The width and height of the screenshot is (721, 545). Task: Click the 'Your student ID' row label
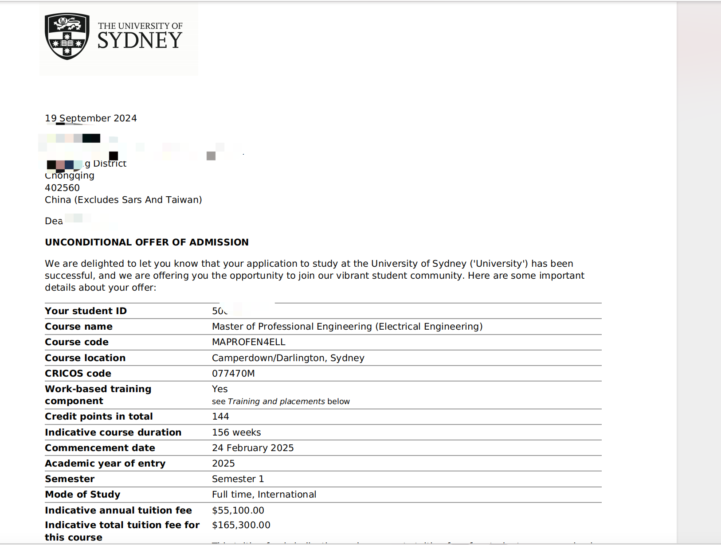point(86,311)
